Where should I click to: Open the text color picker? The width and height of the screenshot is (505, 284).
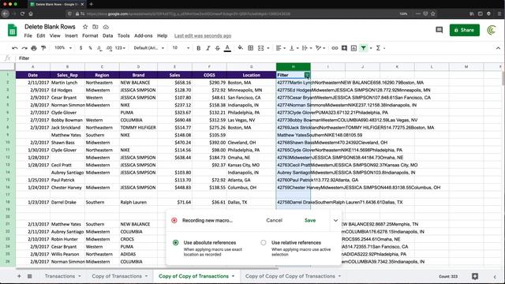[x=227, y=48]
